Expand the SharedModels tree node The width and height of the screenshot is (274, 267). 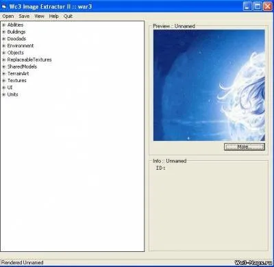[3, 66]
